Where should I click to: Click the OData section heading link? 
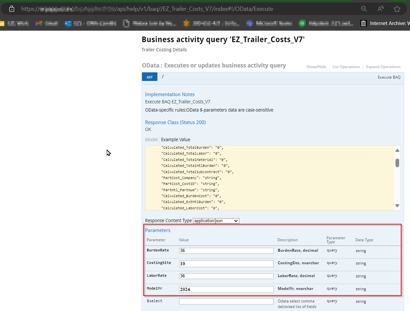(214, 65)
